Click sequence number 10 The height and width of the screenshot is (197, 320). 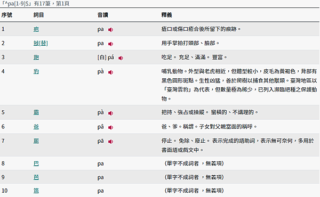(x=4, y=191)
